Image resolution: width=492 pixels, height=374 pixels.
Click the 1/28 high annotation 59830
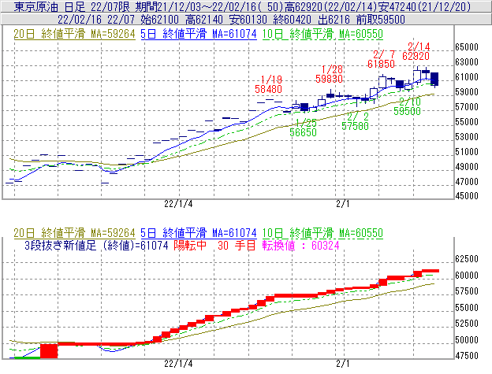[329, 80]
